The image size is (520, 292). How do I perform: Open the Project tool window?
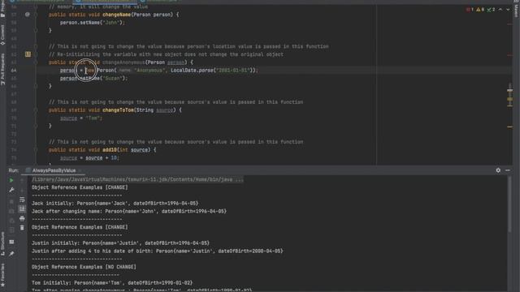[2, 10]
